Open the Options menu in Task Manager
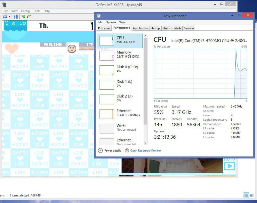This screenshot has height=203, width=257. [110, 22]
